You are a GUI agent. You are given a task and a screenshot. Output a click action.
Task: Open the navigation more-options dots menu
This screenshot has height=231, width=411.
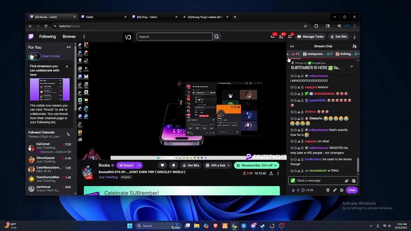click(x=84, y=37)
